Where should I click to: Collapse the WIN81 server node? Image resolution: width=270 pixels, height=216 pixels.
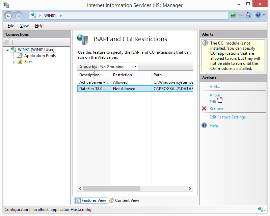pyautogui.click(x=7, y=50)
